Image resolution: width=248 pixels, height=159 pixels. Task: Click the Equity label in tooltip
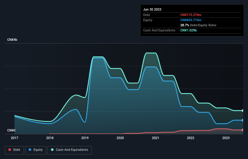coord(148,20)
